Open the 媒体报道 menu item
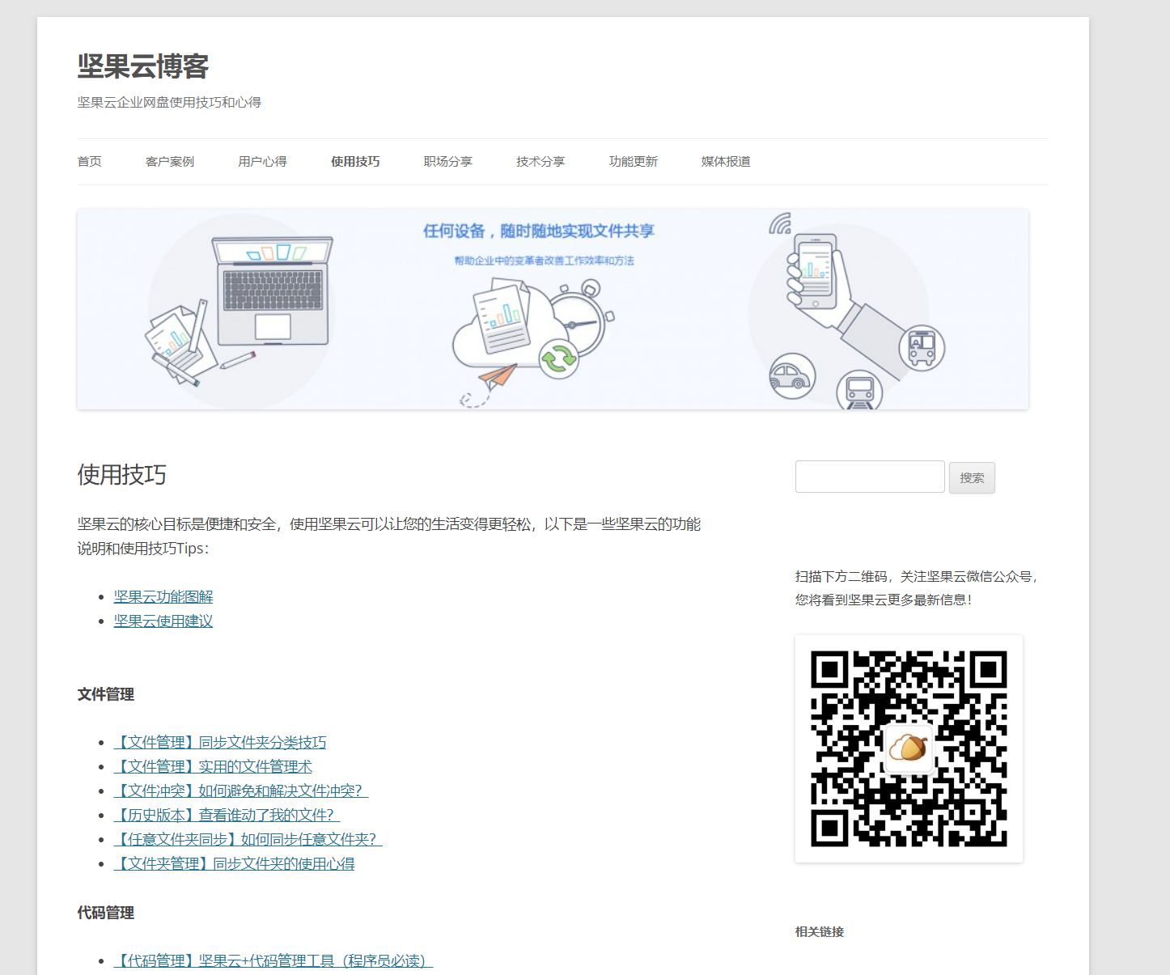Screen dimensions: 1170x975 coord(726,162)
